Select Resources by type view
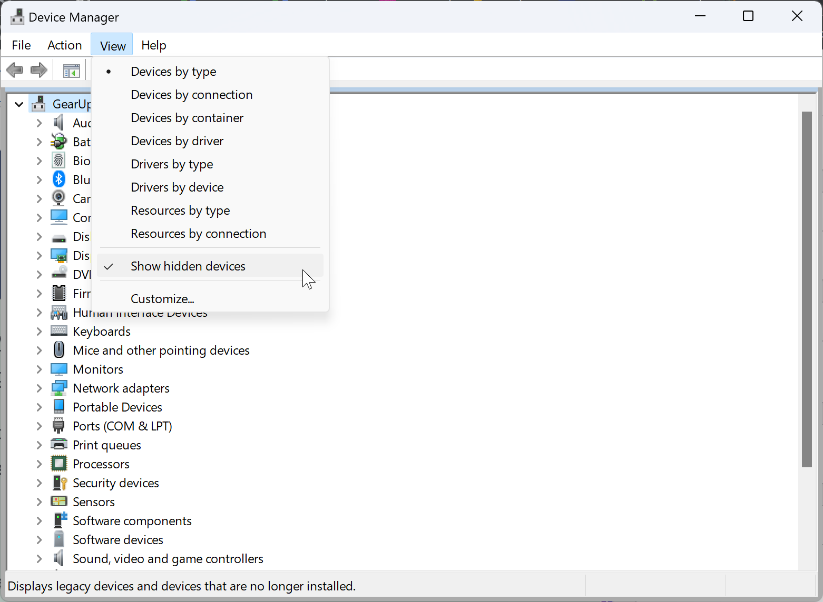 point(210,210)
